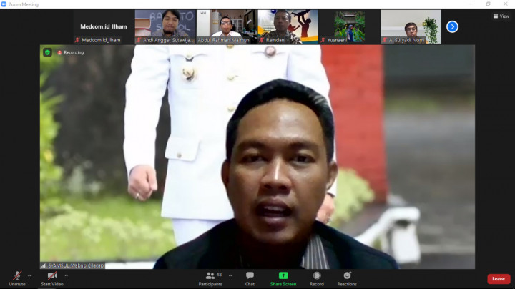Click the Recording indicator label
Screen dimensions: 515x289
(71, 52)
